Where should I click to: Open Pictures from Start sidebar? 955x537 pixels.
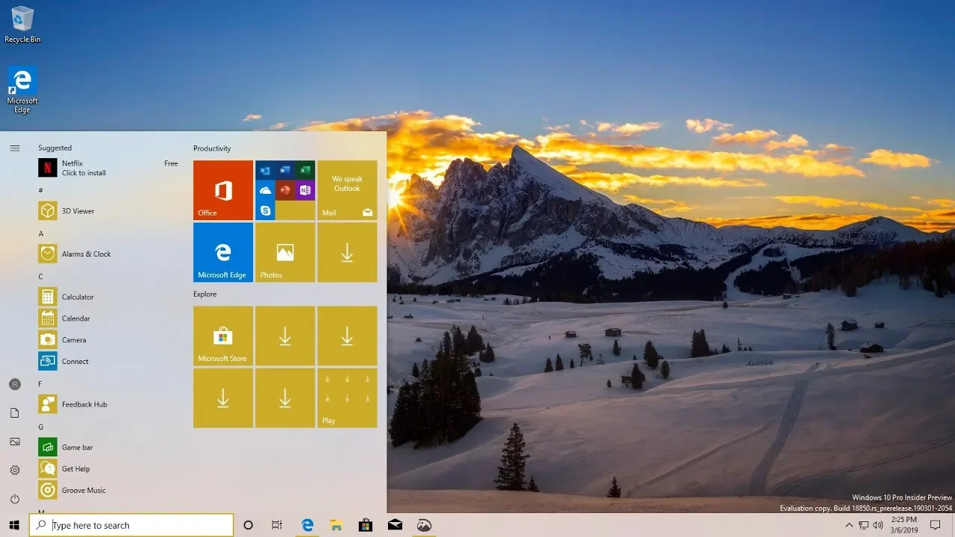tap(15, 442)
